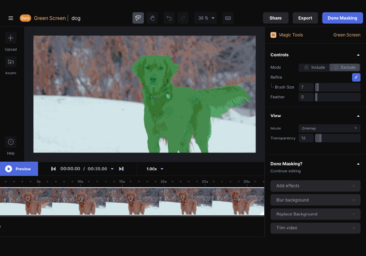Click the Done Masking button

pos(342,18)
